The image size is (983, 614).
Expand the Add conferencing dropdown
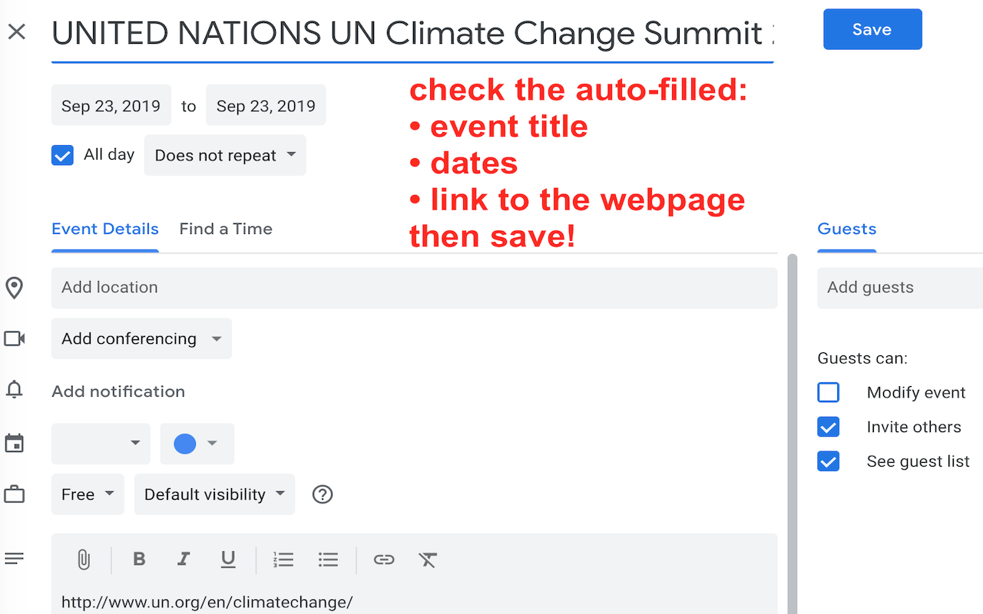point(141,338)
